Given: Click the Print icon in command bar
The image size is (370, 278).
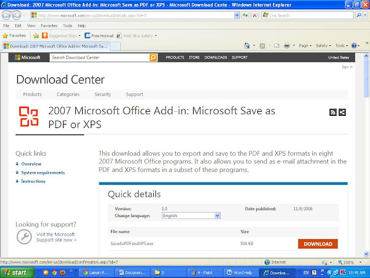Looking at the screenshot, I should pos(287,46).
